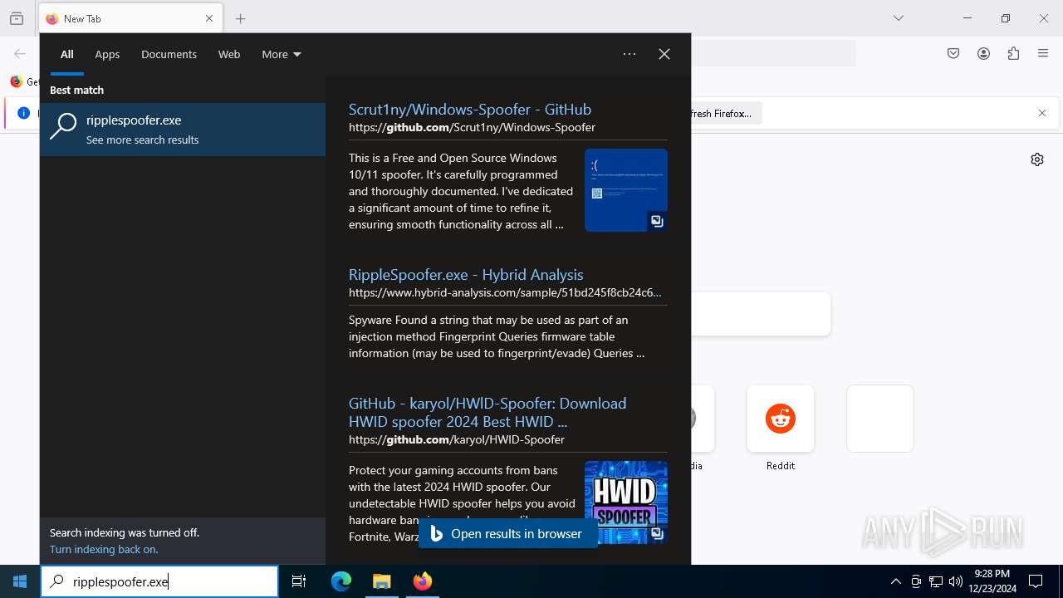Open the RippleSpoofer.exe Hybrid Analysis link

pos(466,274)
